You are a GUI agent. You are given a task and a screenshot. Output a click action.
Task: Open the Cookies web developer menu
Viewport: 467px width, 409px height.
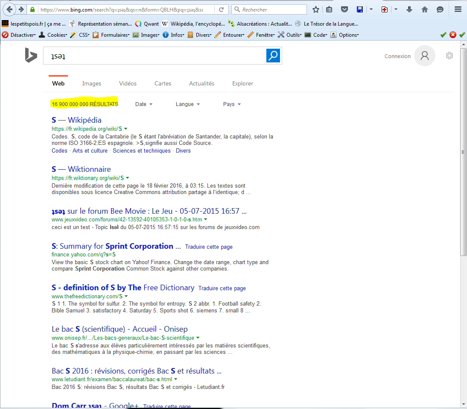point(53,35)
